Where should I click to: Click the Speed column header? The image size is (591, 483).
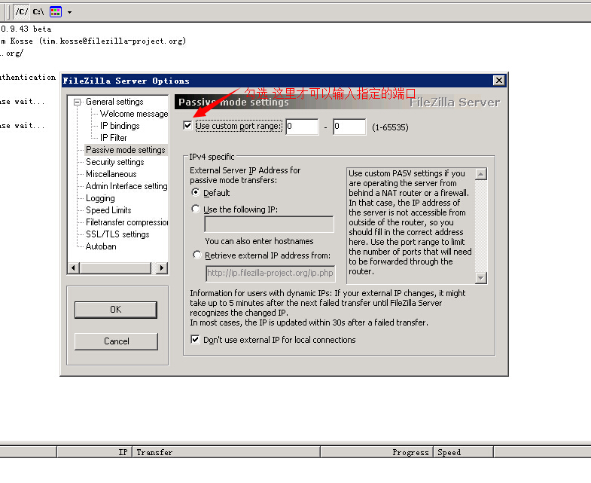[x=464, y=452]
